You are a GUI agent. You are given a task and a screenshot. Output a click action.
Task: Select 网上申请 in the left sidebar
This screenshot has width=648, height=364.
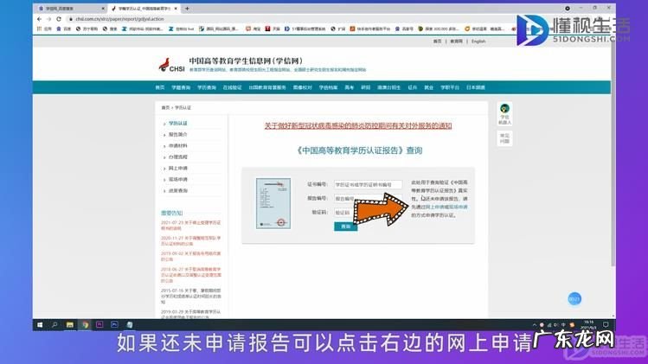point(178,168)
